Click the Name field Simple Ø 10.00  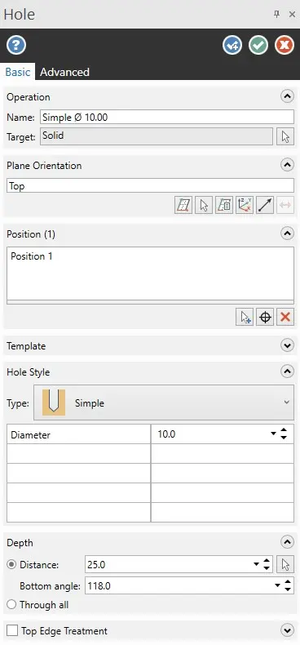coord(167,118)
